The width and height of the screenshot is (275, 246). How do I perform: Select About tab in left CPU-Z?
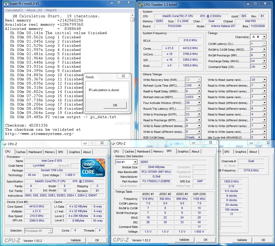pos(87,152)
